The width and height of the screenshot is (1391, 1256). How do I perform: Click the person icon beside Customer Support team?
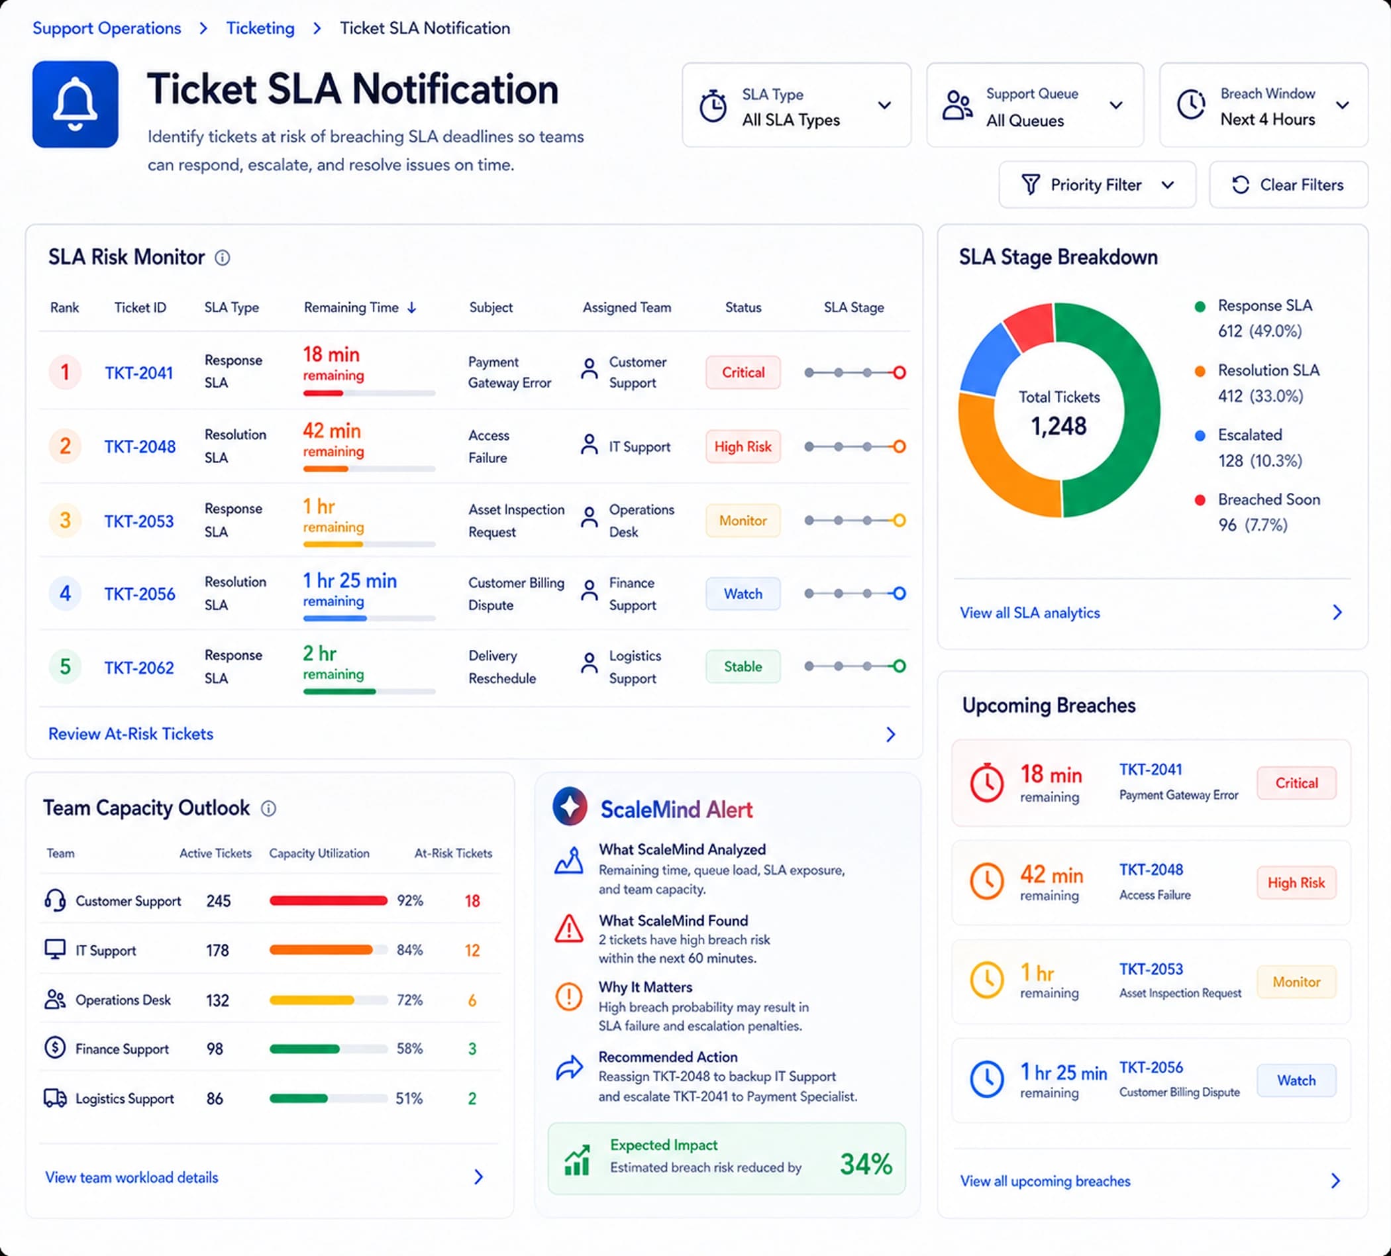point(590,369)
